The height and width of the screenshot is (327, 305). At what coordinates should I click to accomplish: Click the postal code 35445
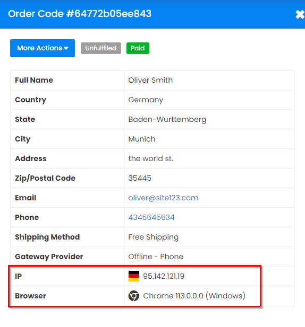point(140,178)
